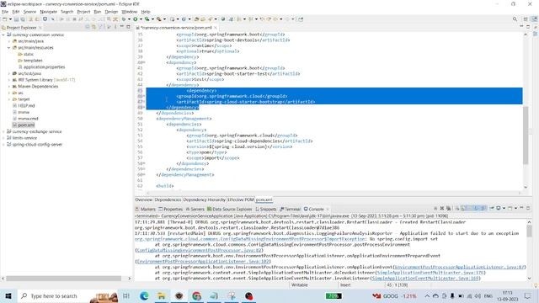Open the Navigate menu
Viewport: 539px width, 303px height.
pyautogui.click(x=49, y=12)
